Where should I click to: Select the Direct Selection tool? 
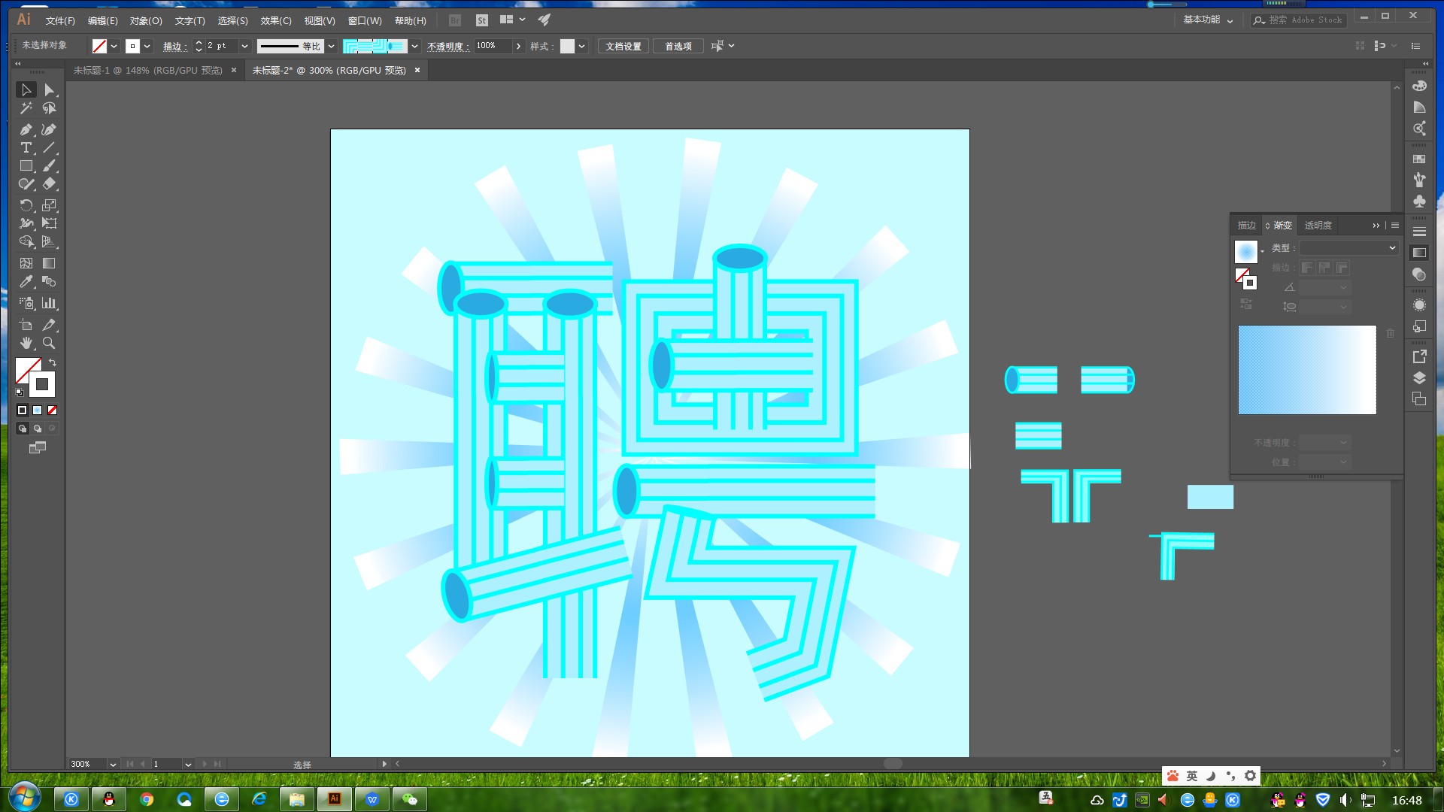point(49,89)
